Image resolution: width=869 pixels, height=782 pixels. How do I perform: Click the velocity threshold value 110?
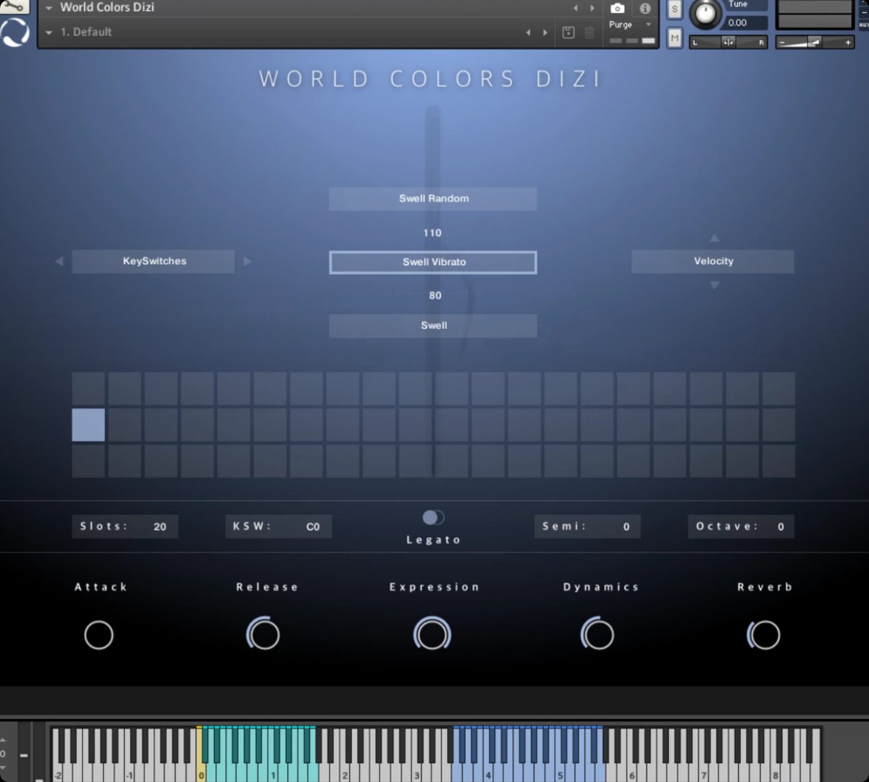pyautogui.click(x=432, y=233)
